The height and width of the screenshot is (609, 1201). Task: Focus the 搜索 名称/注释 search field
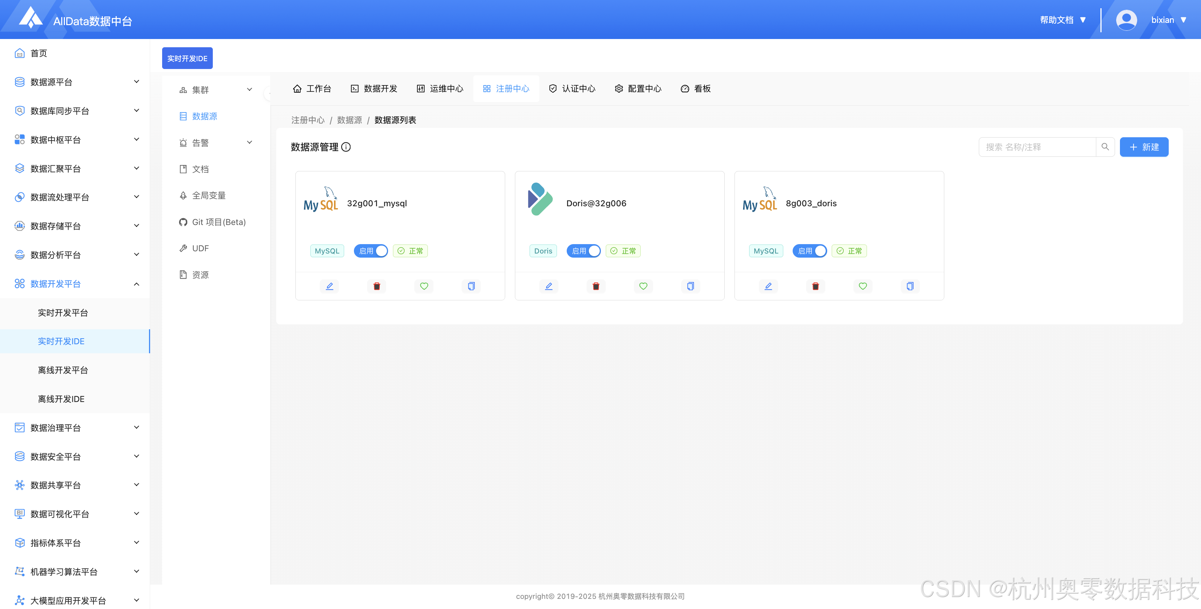click(x=1037, y=147)
